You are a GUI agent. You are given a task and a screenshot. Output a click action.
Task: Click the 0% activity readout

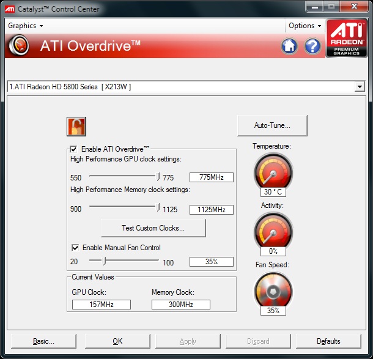tap(273, 251)
